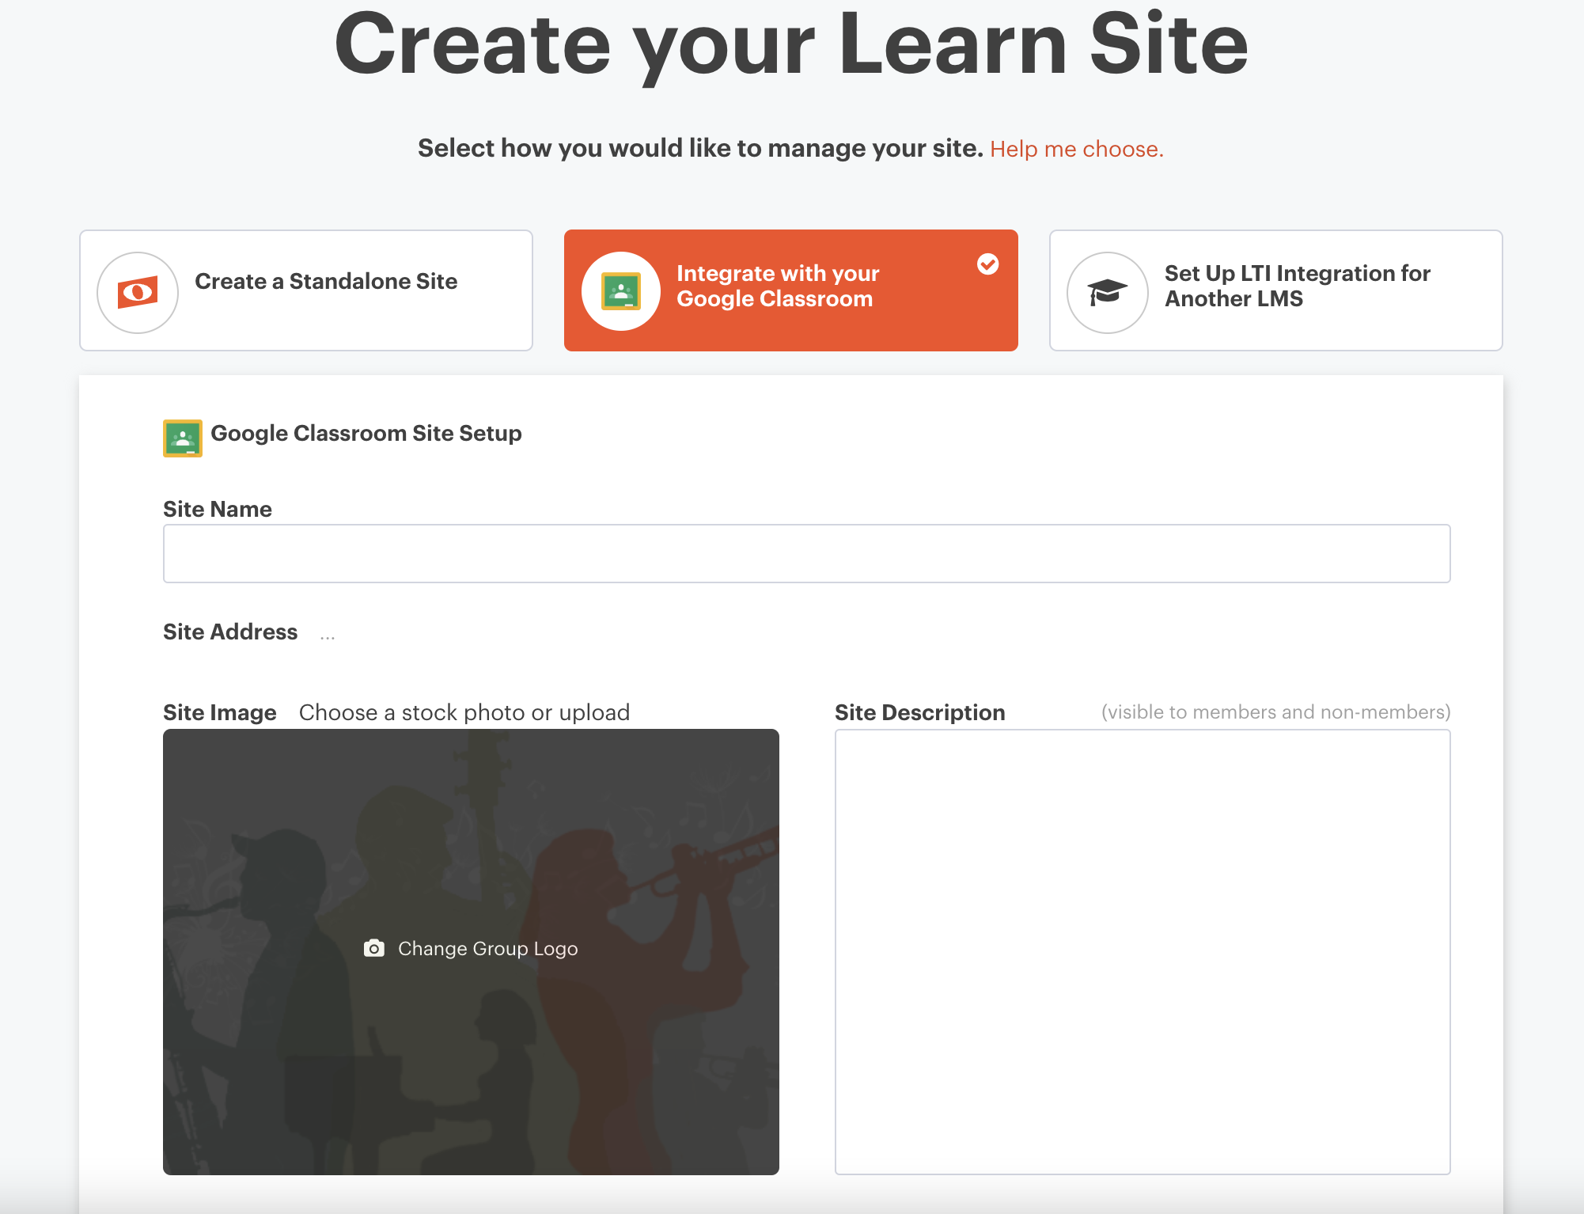Click the Standalone Site eye logo icon

[x=138, y=292]
